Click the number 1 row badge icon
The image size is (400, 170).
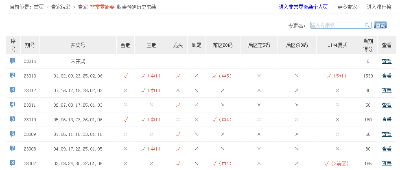[13, 61]
